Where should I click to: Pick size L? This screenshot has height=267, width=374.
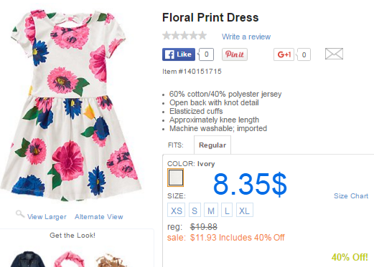[227, 210]
